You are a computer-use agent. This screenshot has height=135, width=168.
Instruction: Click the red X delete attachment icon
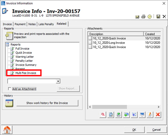point(158,115)
